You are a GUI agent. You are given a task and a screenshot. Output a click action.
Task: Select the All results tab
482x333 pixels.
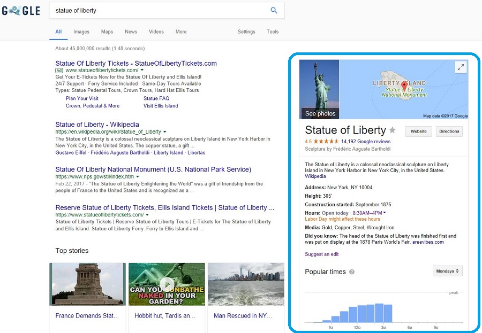tap(58, 32)
